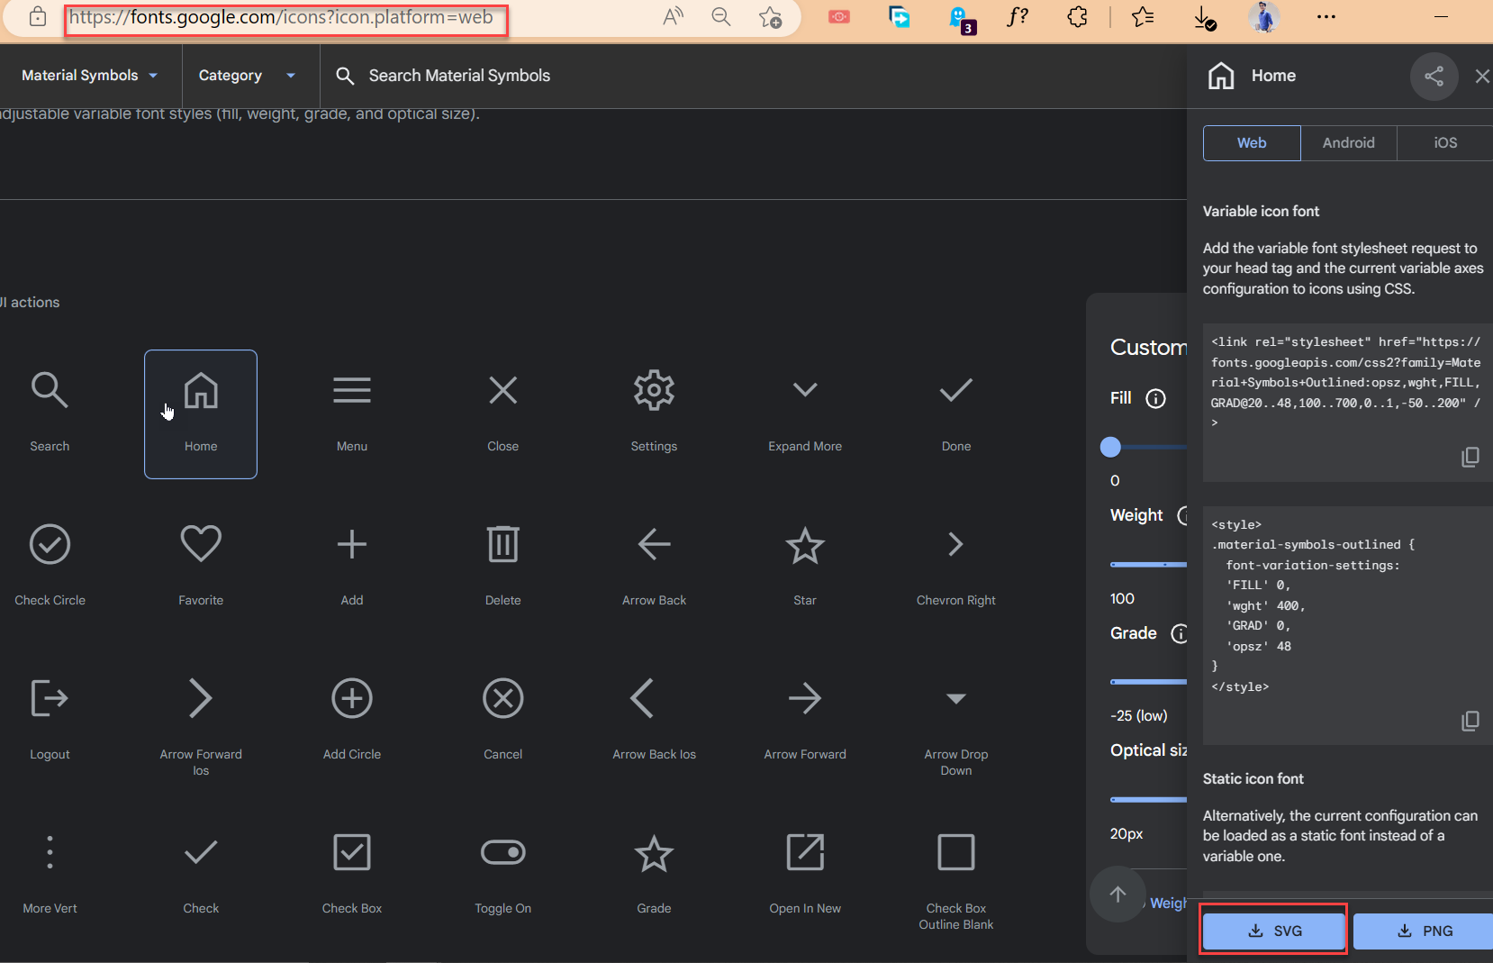
Task: Adjust the Weight slider
Action: (x=1149, y=565)
